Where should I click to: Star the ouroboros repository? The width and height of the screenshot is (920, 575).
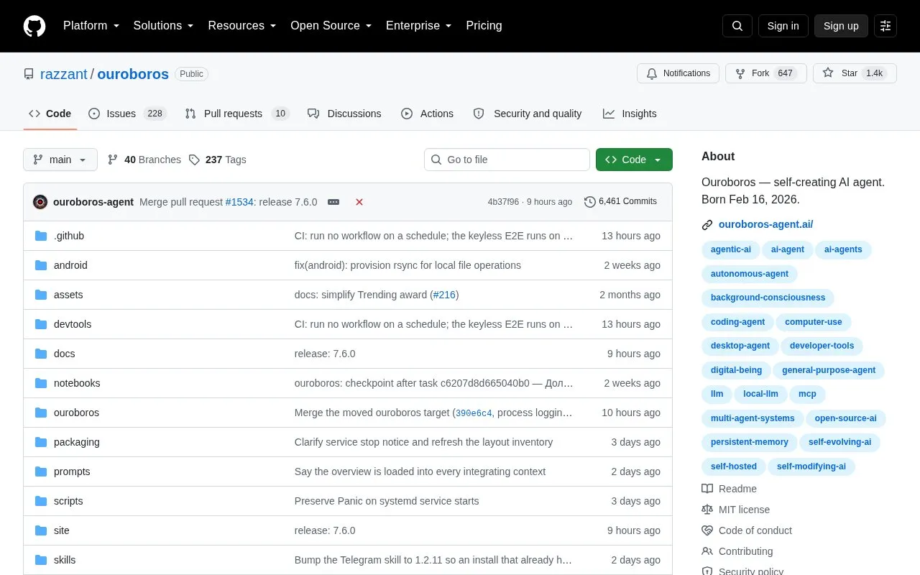click(855, 73)
